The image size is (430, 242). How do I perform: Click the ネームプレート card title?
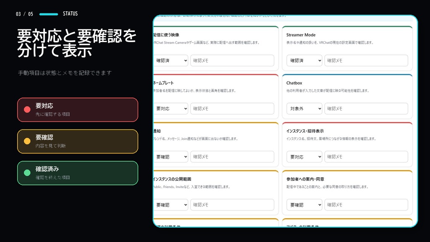tap(163, 83)
